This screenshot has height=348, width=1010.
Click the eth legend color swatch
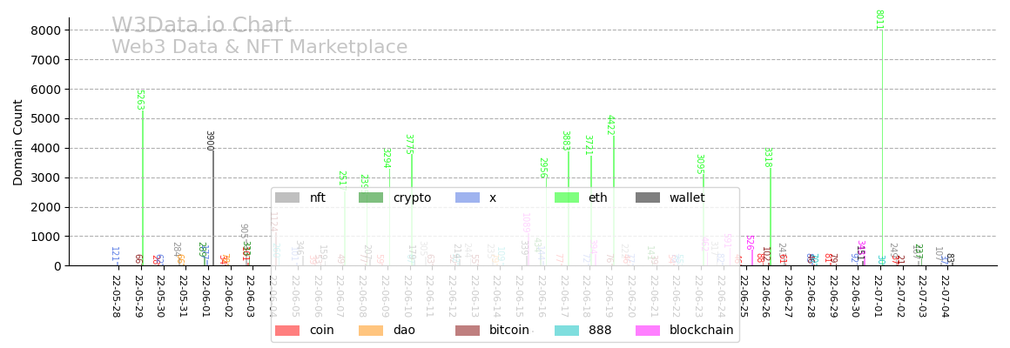567,198
